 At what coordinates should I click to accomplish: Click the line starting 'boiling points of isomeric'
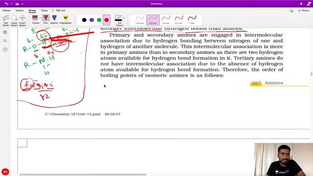coord(162,75)
